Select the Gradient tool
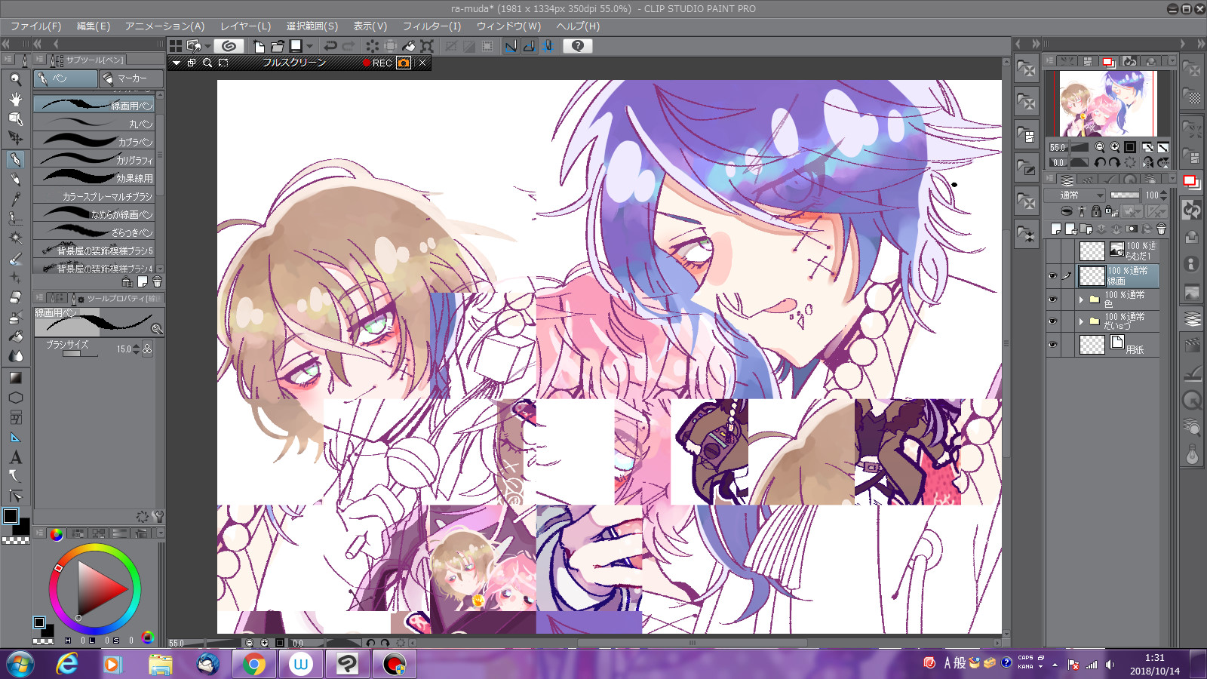The width and height of the screenshot is (1207, 679). tap(15, 377)
